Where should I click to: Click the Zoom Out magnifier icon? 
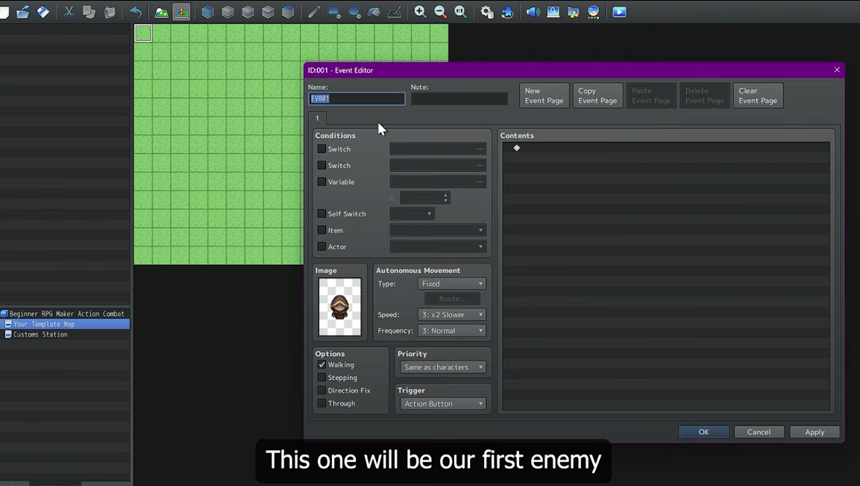coord(441,12)
